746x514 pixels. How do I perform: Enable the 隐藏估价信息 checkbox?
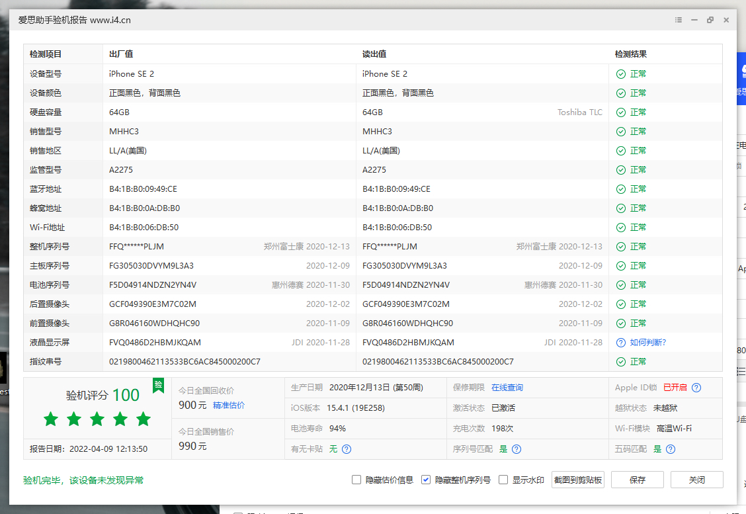(356, 480)
